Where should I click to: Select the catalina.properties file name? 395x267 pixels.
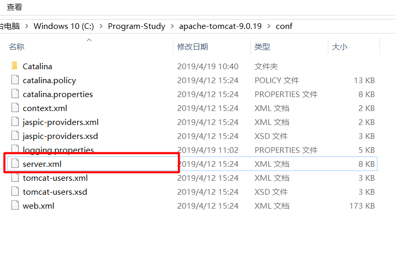[x=58, y=95]
